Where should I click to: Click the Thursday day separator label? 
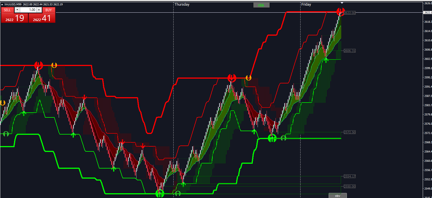[x=182, y=4]
